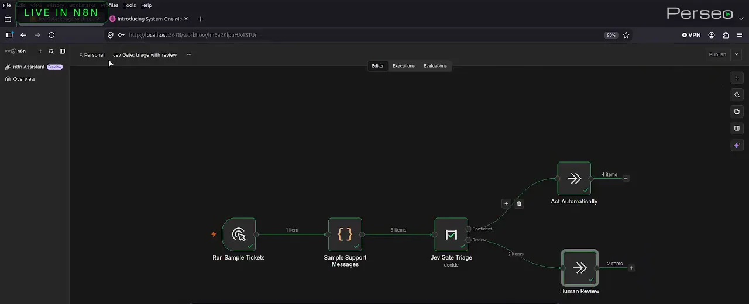Click the "2 items" label on Review connection
This screenshot has width=749, height=304.
[x=516, y=254]
